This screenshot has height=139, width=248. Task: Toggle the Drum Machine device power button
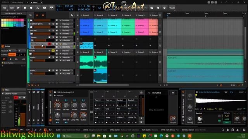pos(50,92)
